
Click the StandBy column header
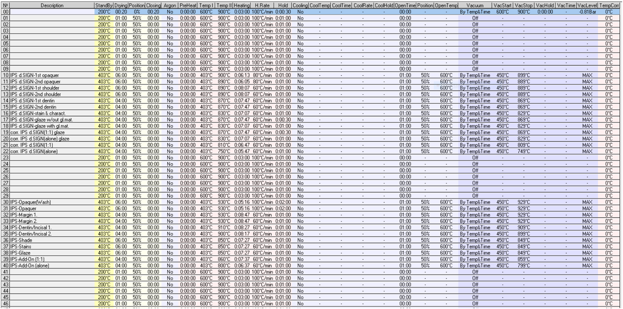pyautogui.click(x=104, y=5)
